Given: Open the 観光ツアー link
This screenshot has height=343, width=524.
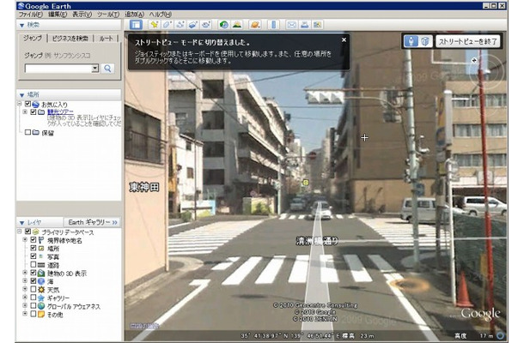Looking at the screenshot, I should (x=60, y=111).
